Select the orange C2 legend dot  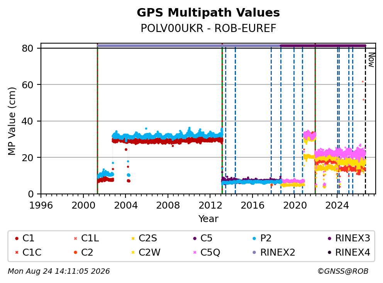pyautogui.click(x=75, y=252)
